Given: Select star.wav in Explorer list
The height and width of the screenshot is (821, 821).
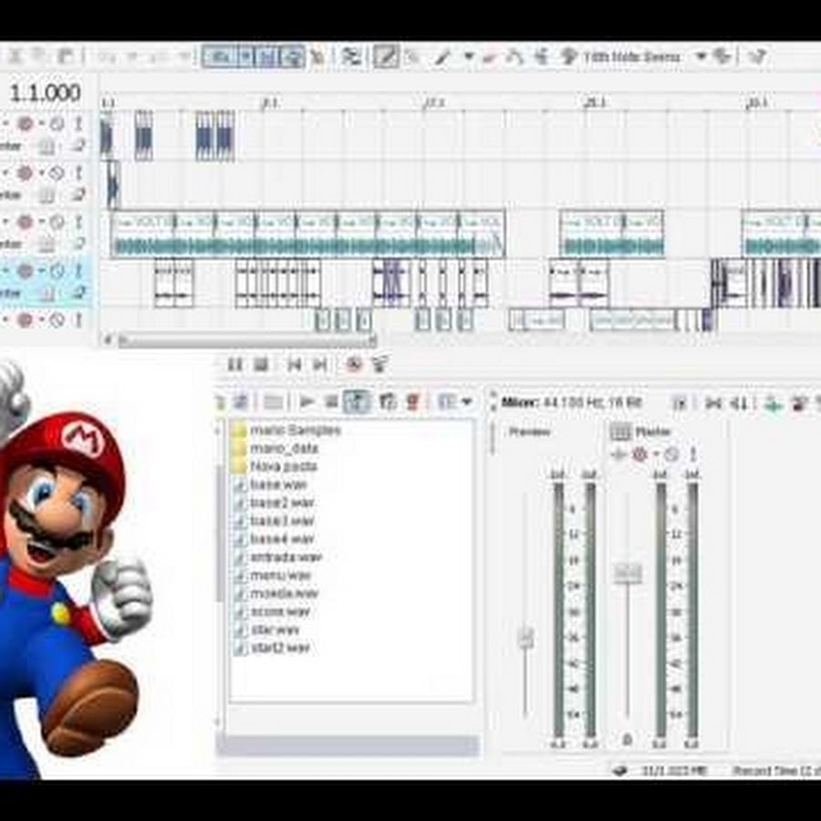Looking at the screenshot, I should [x=267, y=629].
